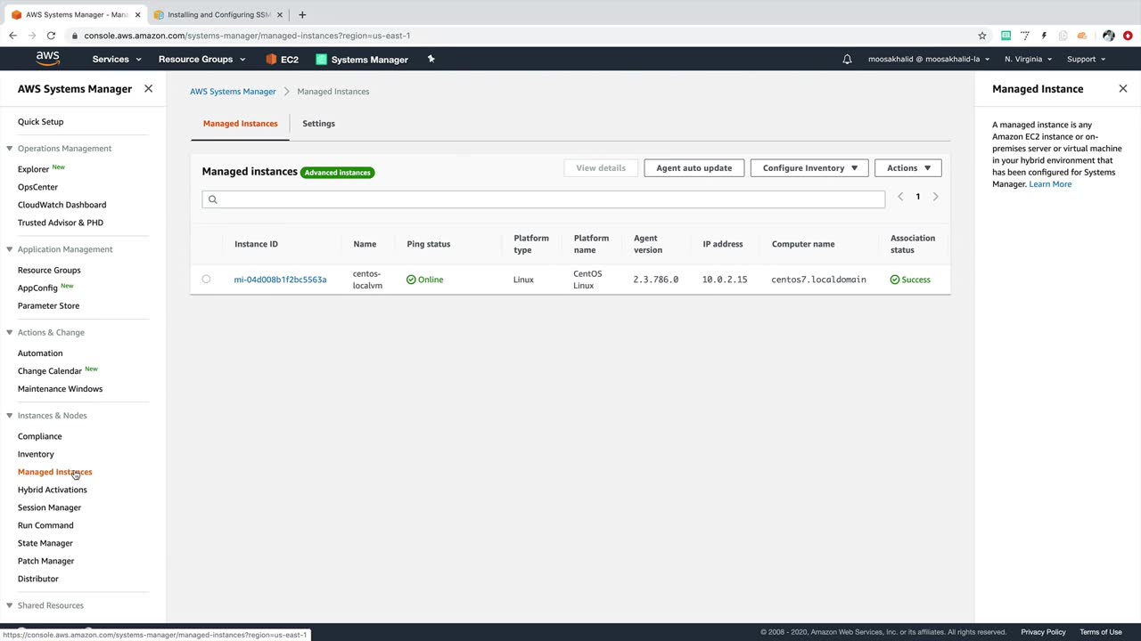
Task: Reload the page
Action: (51, 36)
